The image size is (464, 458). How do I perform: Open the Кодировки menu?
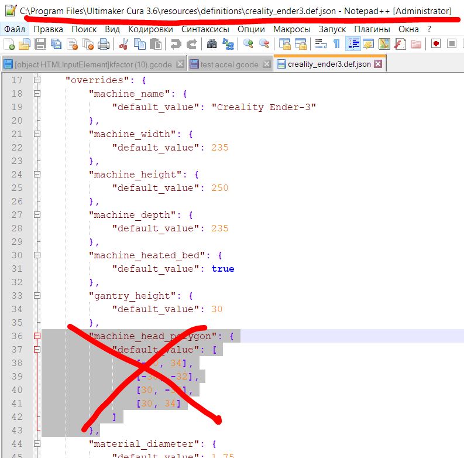(x=150, y=29)
